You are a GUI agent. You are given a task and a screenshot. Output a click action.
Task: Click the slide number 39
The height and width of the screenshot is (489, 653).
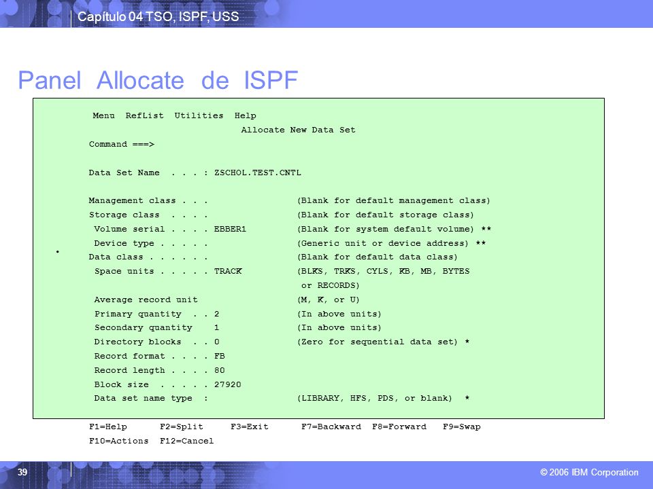(22, 472)
